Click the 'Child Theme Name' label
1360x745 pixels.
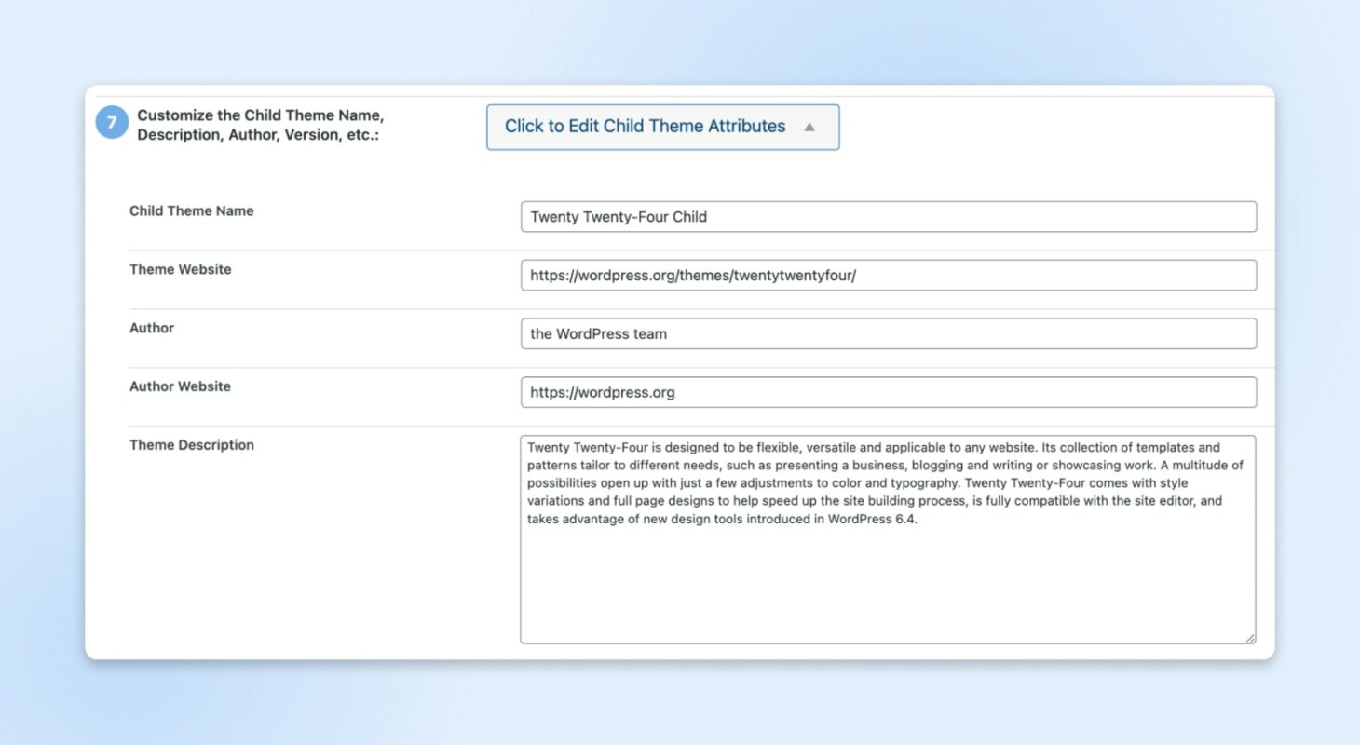pos(191,210)
